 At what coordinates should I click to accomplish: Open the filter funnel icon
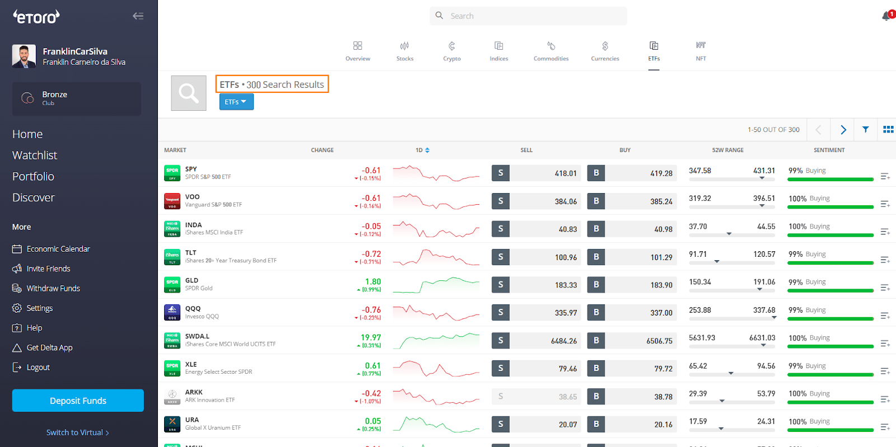[x=866, y=129]
